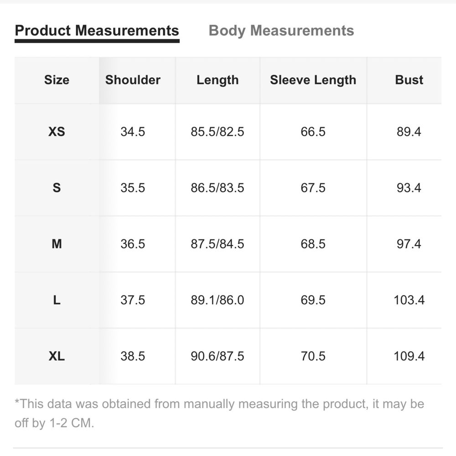Click the manual measurement disclaimer note
This screenshot has width=456, height=456.
[219, 414]
